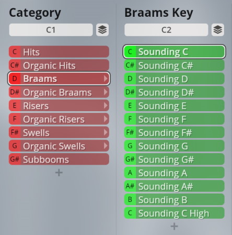Open the Swells submenu arrow

106,132
